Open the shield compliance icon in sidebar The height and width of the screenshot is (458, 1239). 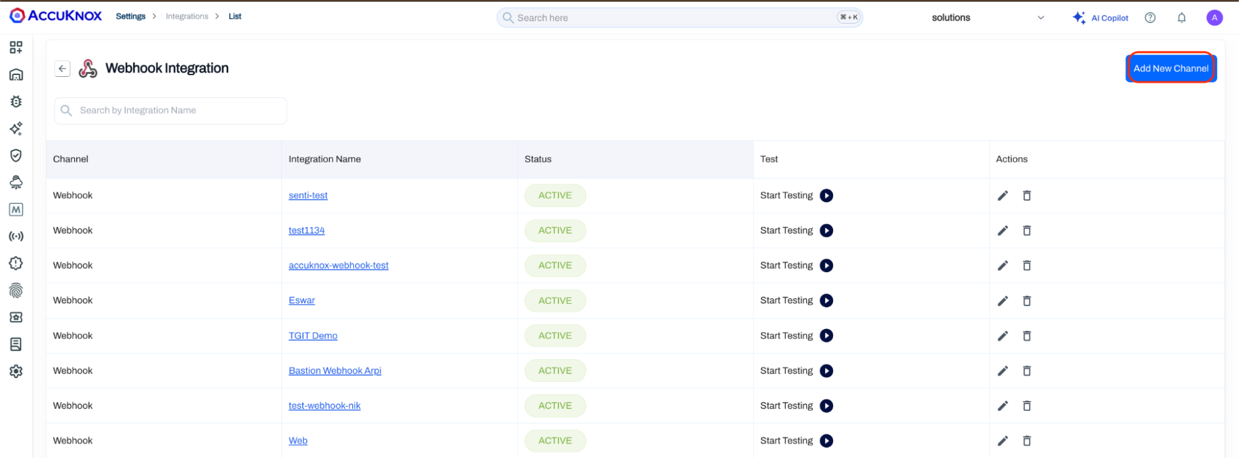click(16, 156)
